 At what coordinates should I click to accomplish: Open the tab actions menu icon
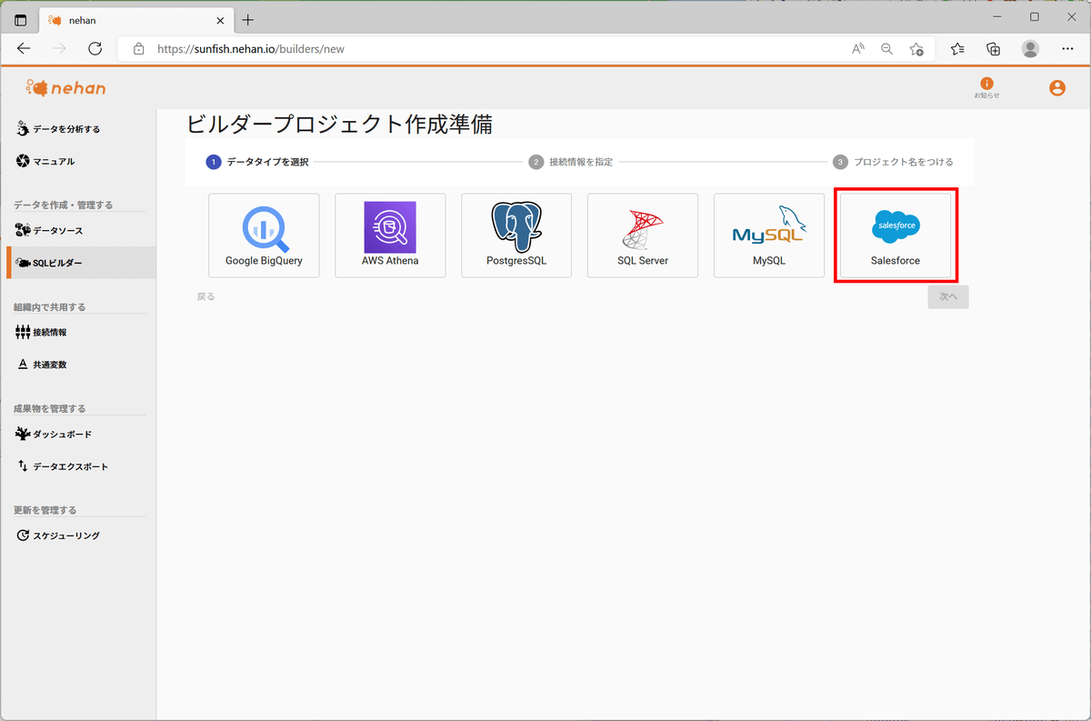(21, 20)
